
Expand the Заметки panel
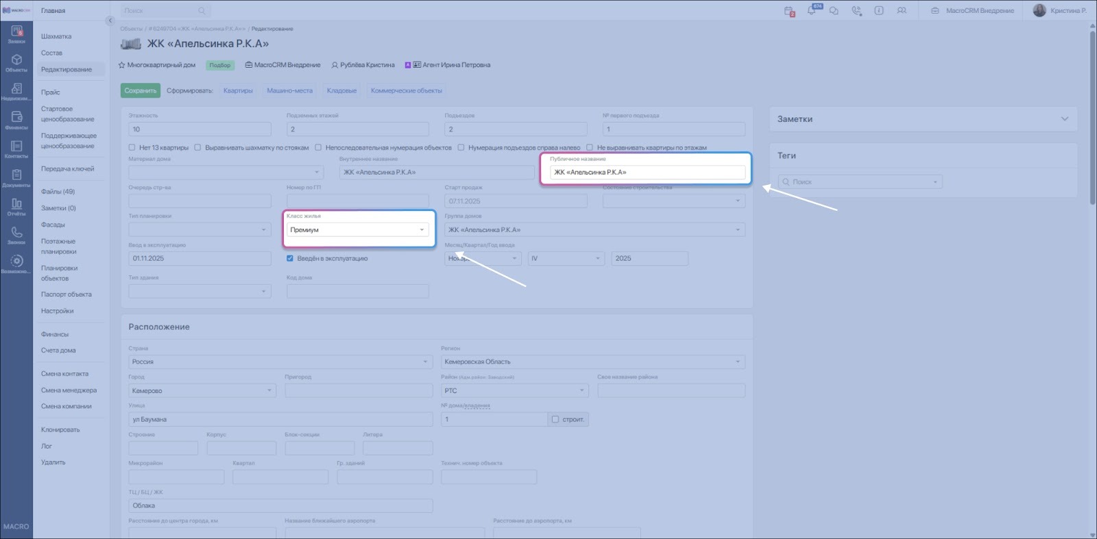click(1064, 118)
